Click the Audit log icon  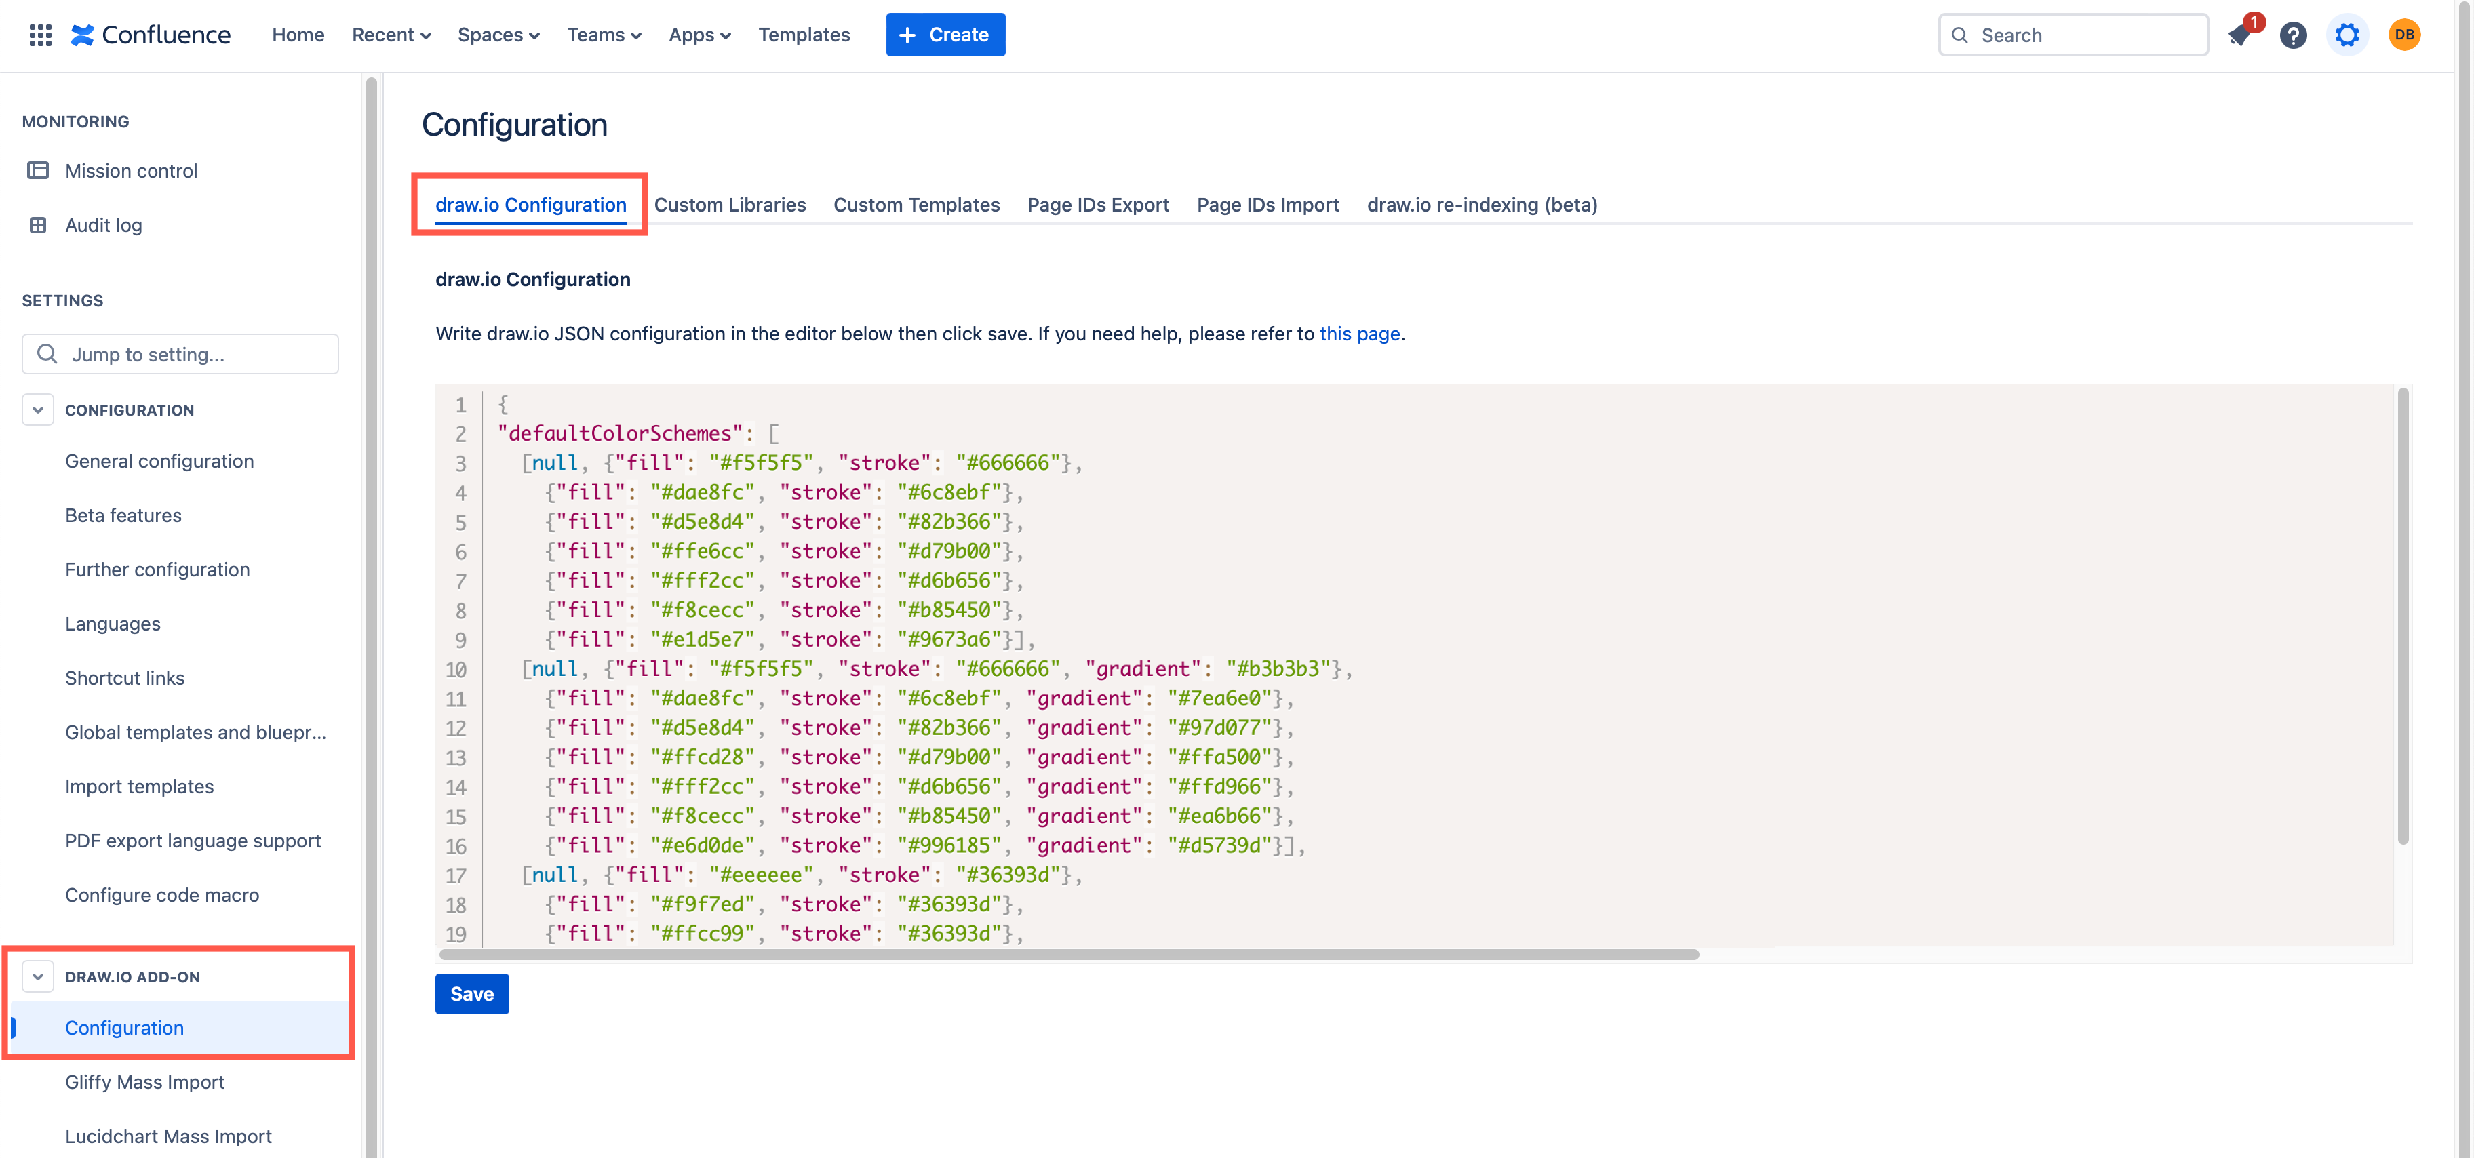(37, 224)
